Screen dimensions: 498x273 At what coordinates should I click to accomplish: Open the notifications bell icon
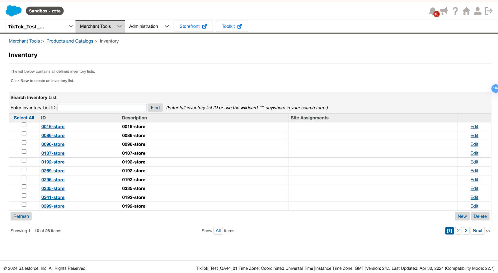[432, 11]
